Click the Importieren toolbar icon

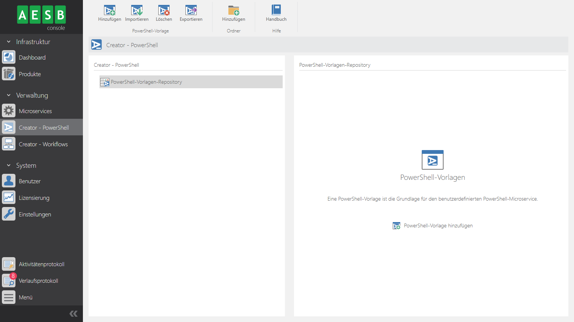pyautogui.click(x=137, y=11)
